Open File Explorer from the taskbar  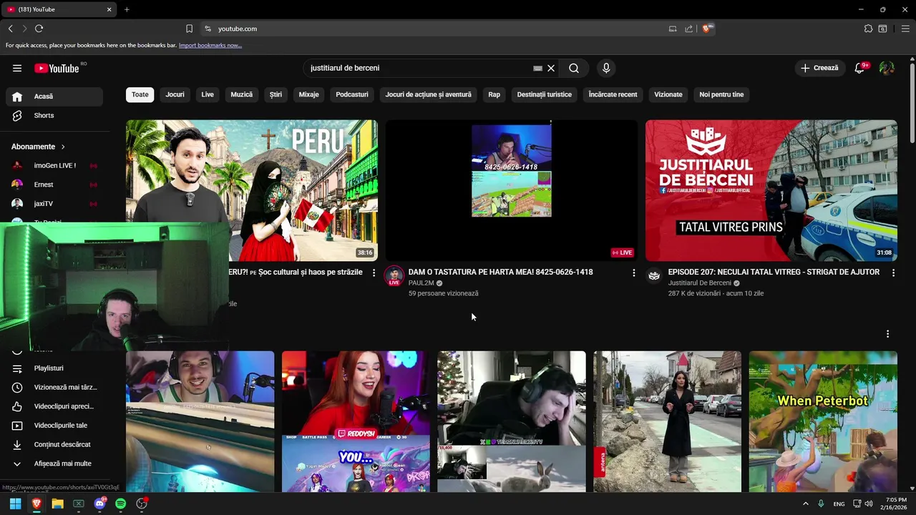click(x=57, y=504)
